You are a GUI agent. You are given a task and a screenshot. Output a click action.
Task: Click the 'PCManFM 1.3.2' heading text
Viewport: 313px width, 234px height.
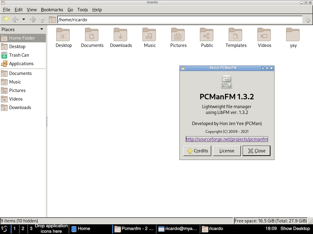[x=227, y=97]
